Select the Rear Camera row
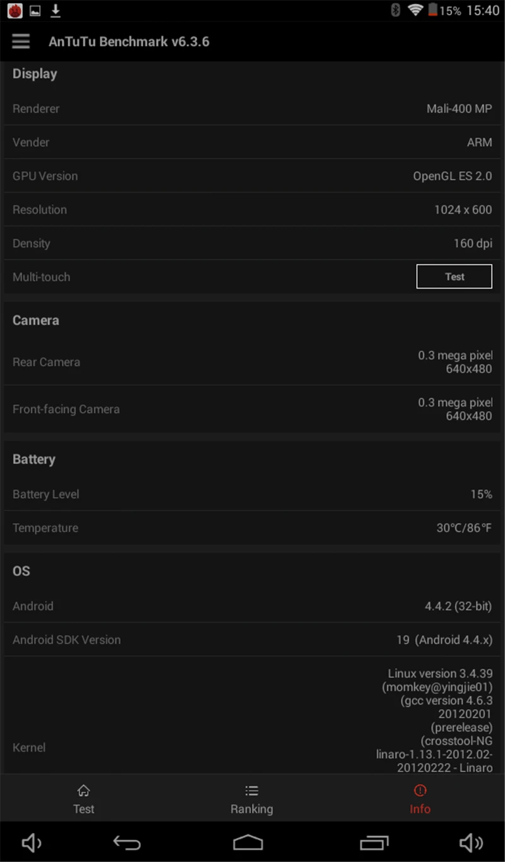Viewport: 505px width, 862px height. [252, 362]
